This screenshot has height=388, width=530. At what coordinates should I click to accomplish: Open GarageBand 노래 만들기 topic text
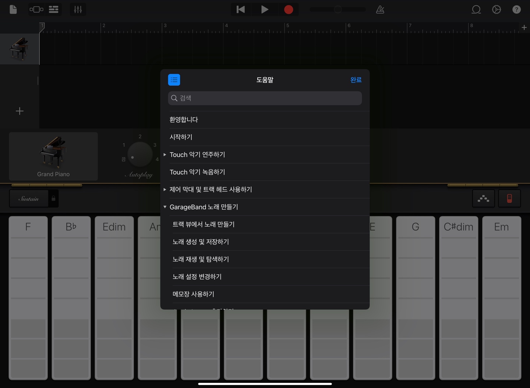pos(204,207)
